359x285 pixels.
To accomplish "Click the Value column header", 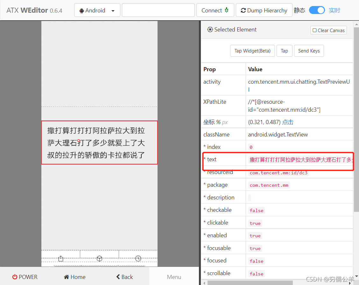I will pos(255,69).
